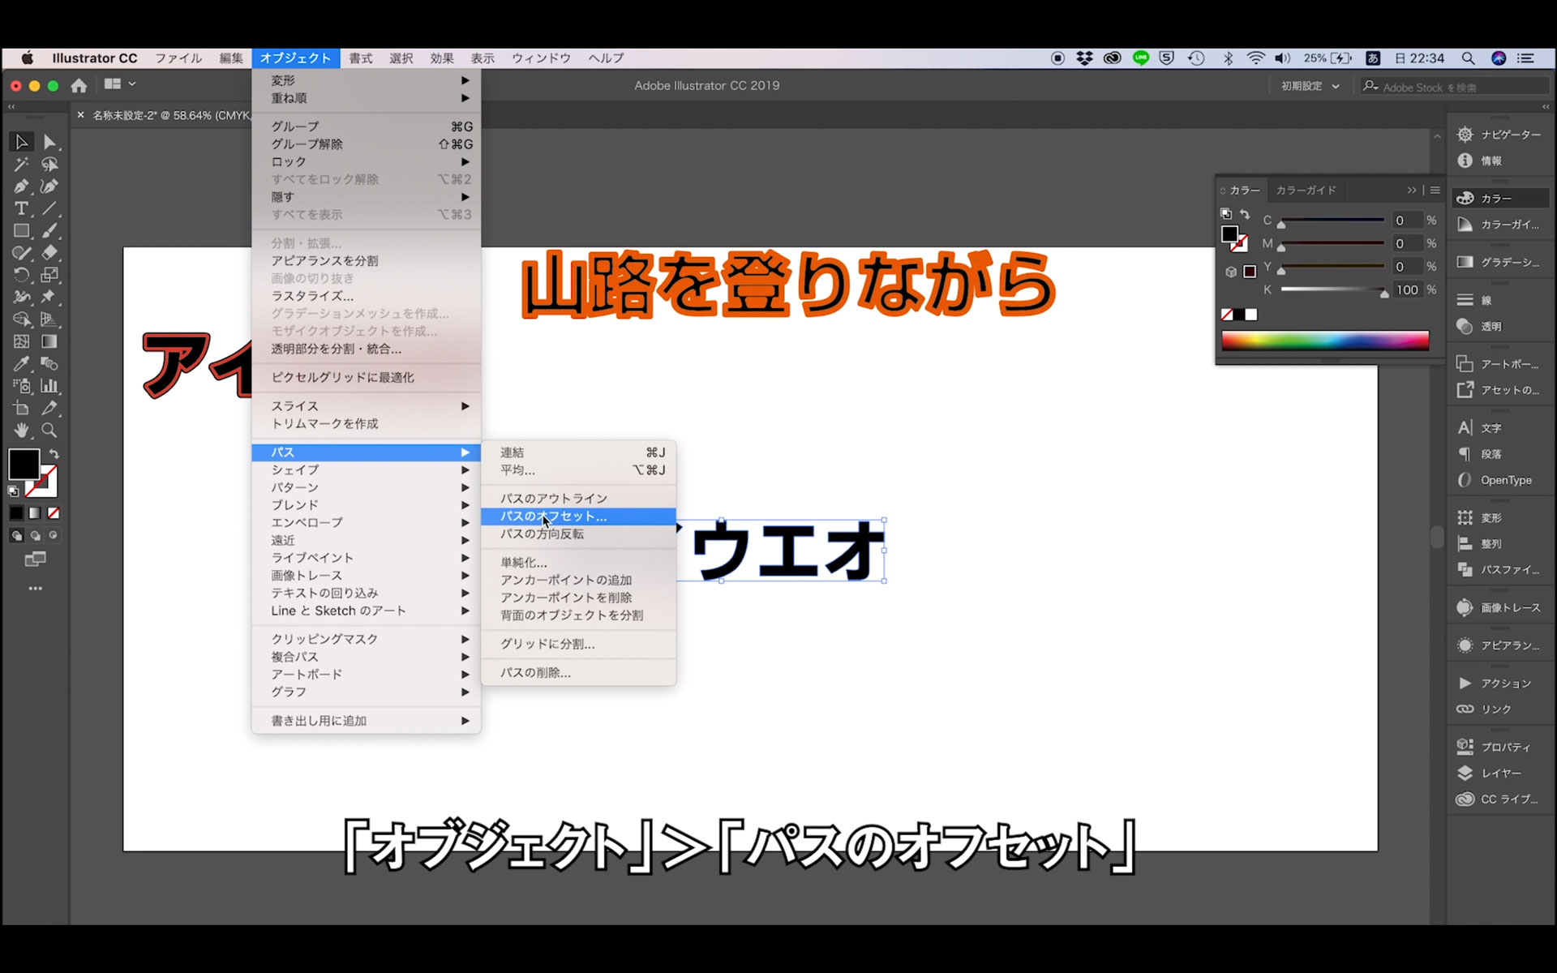The height and width of the screenshot is (973, 1557).
Task: Click the C percentage value field
Action: pyautogui.click(x=1407, y=221)
